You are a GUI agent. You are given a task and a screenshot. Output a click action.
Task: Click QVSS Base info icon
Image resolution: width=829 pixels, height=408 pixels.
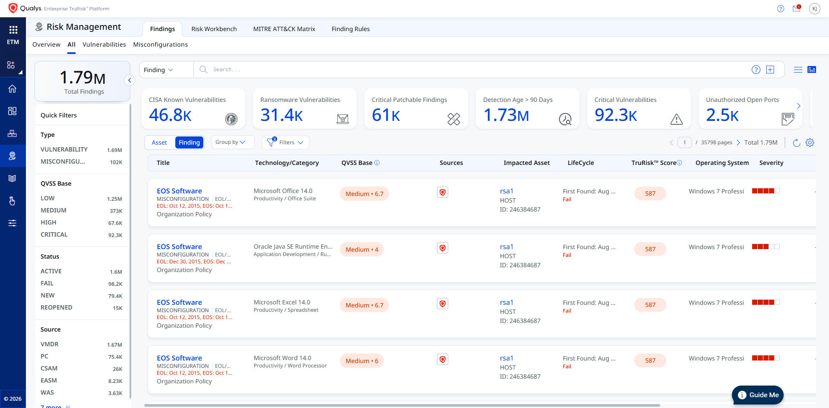click(377, 163)
